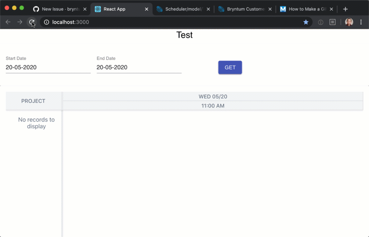
Task: Click the End Date label
Action: pos(106,58)
